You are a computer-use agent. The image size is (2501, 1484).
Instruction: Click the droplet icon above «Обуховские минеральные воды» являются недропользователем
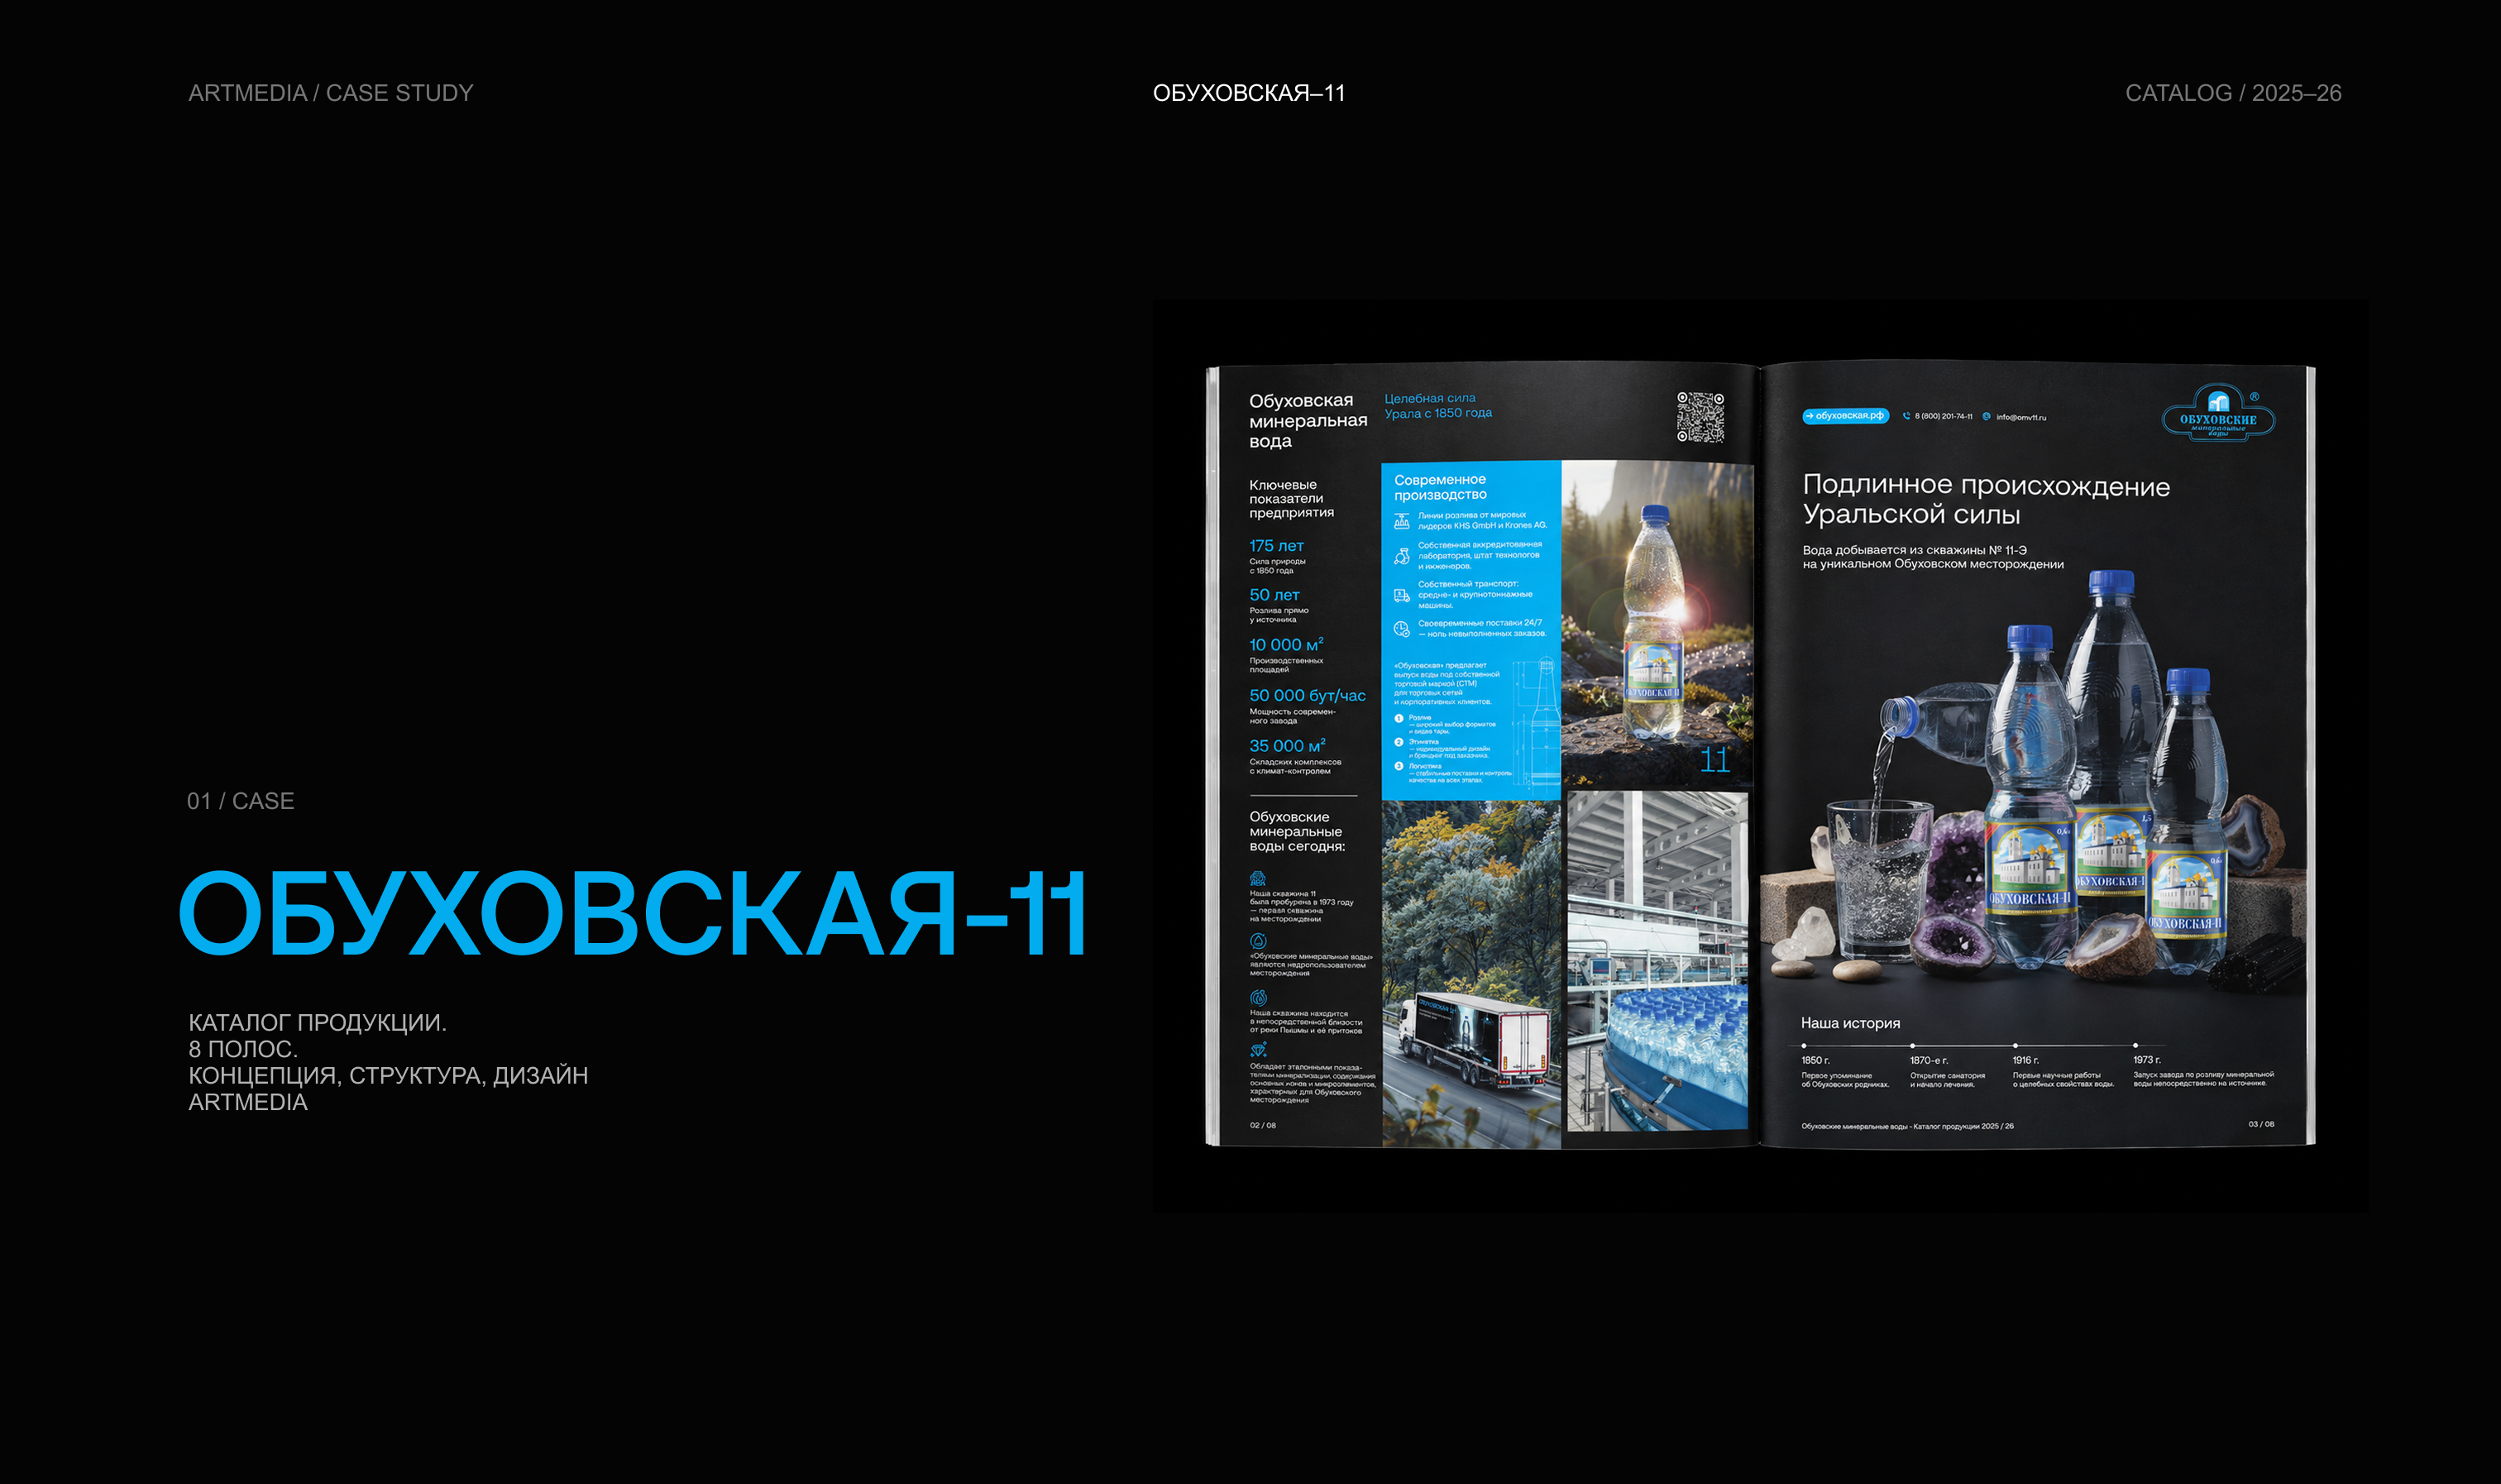coord(1257,941)
